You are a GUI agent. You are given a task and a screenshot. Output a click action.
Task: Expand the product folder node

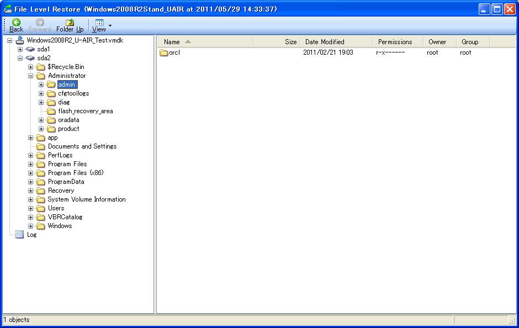(x=41, y=129)
